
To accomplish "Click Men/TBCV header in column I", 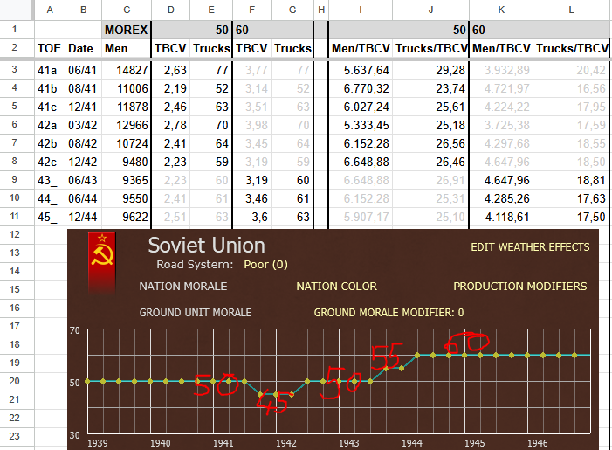I will tap(361, 48).
